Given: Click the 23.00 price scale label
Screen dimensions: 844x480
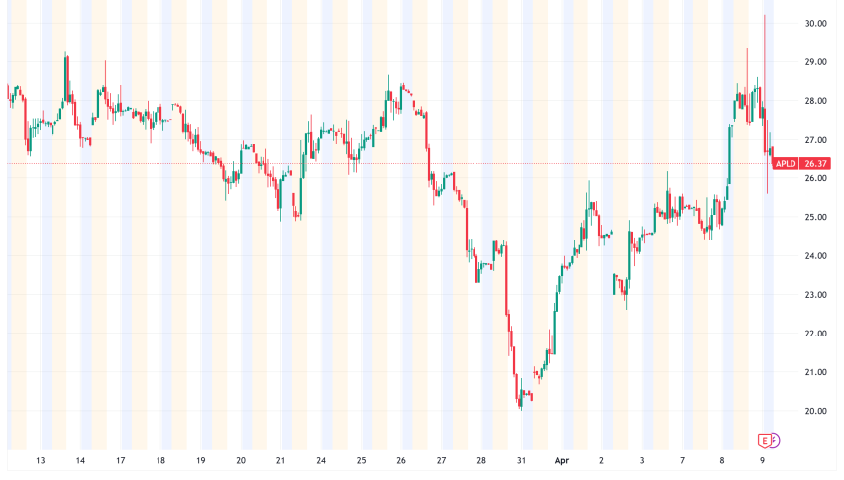Looking at the screenshot, I should [x=815, y=295].
